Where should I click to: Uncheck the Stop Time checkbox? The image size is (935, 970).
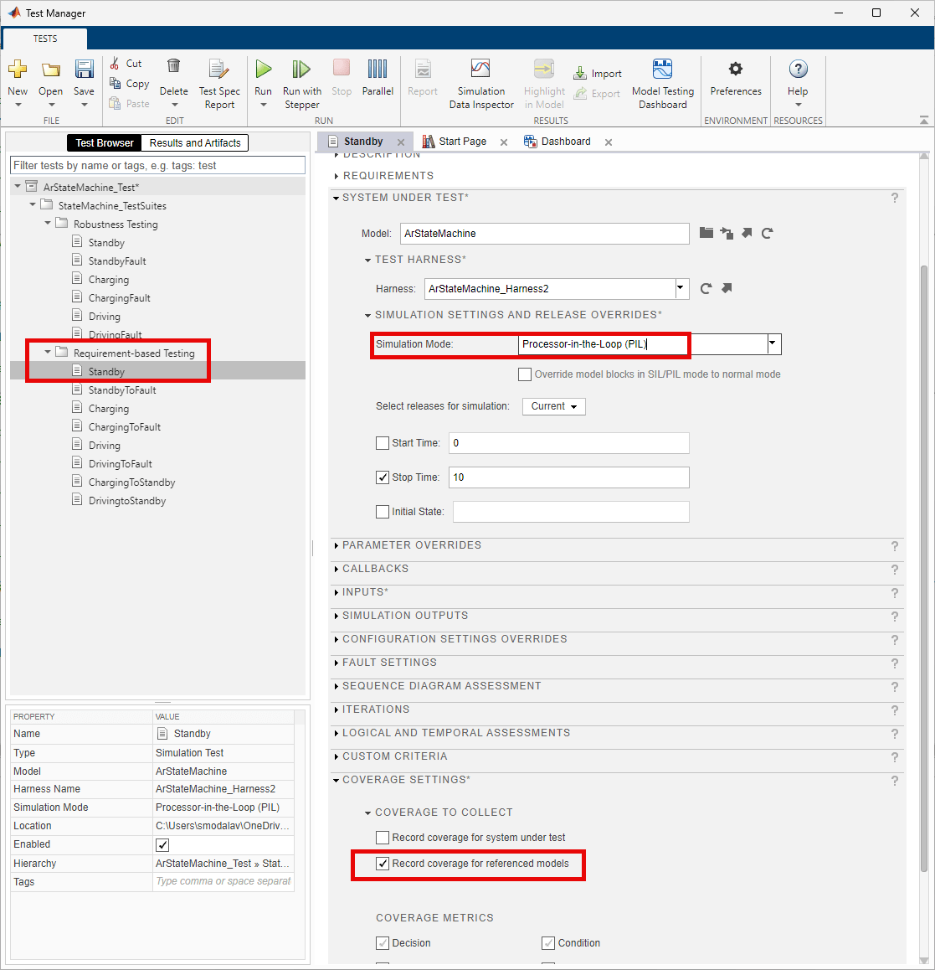[383, 477]
